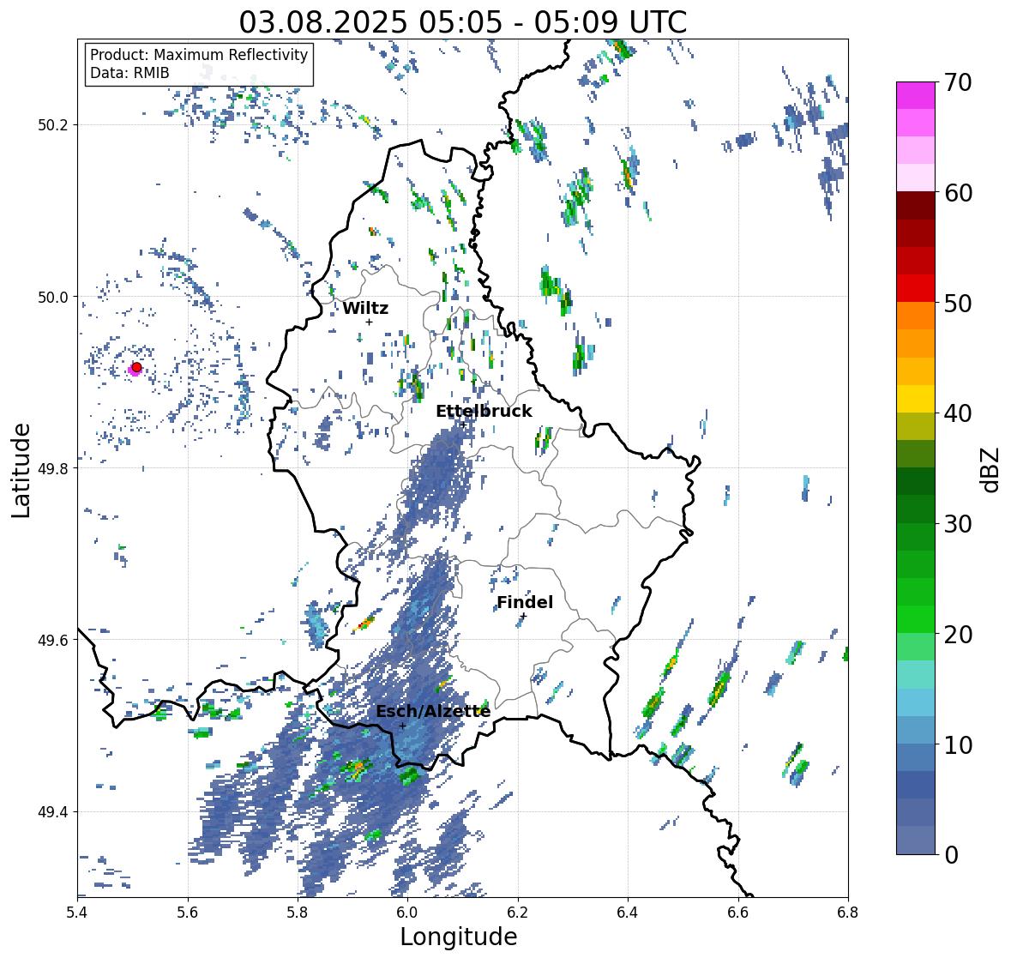
Task: Click latitude tick label 49.6
Action: point(53,640)
